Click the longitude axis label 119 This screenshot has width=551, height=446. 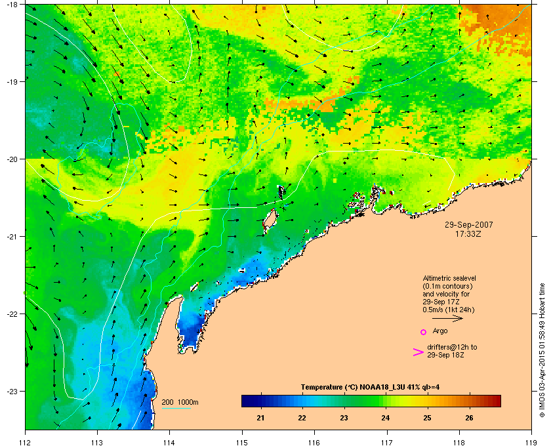(532, 443)
